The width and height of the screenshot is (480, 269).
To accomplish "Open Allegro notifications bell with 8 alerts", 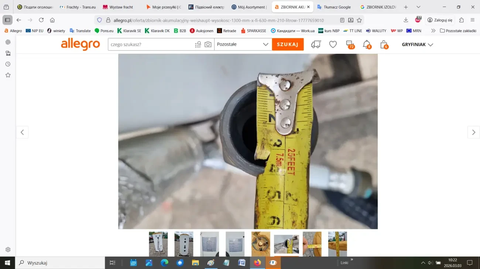I will point(367,44).
